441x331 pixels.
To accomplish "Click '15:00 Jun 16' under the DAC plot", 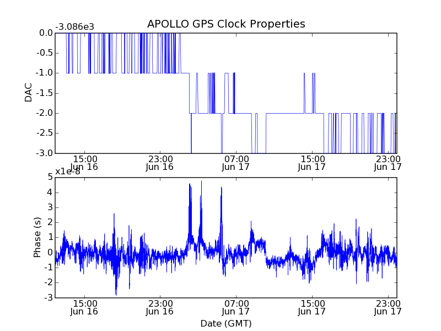I will coord(84,163).
